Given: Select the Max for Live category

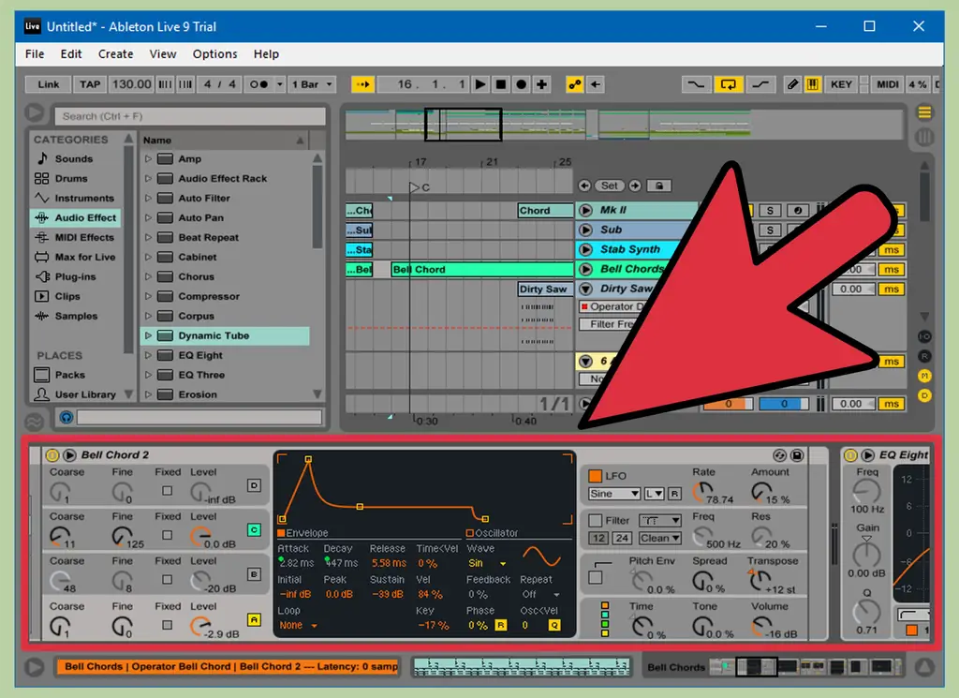Looking at the screenshot, I should pyautogui.click(x=85, y=257).
